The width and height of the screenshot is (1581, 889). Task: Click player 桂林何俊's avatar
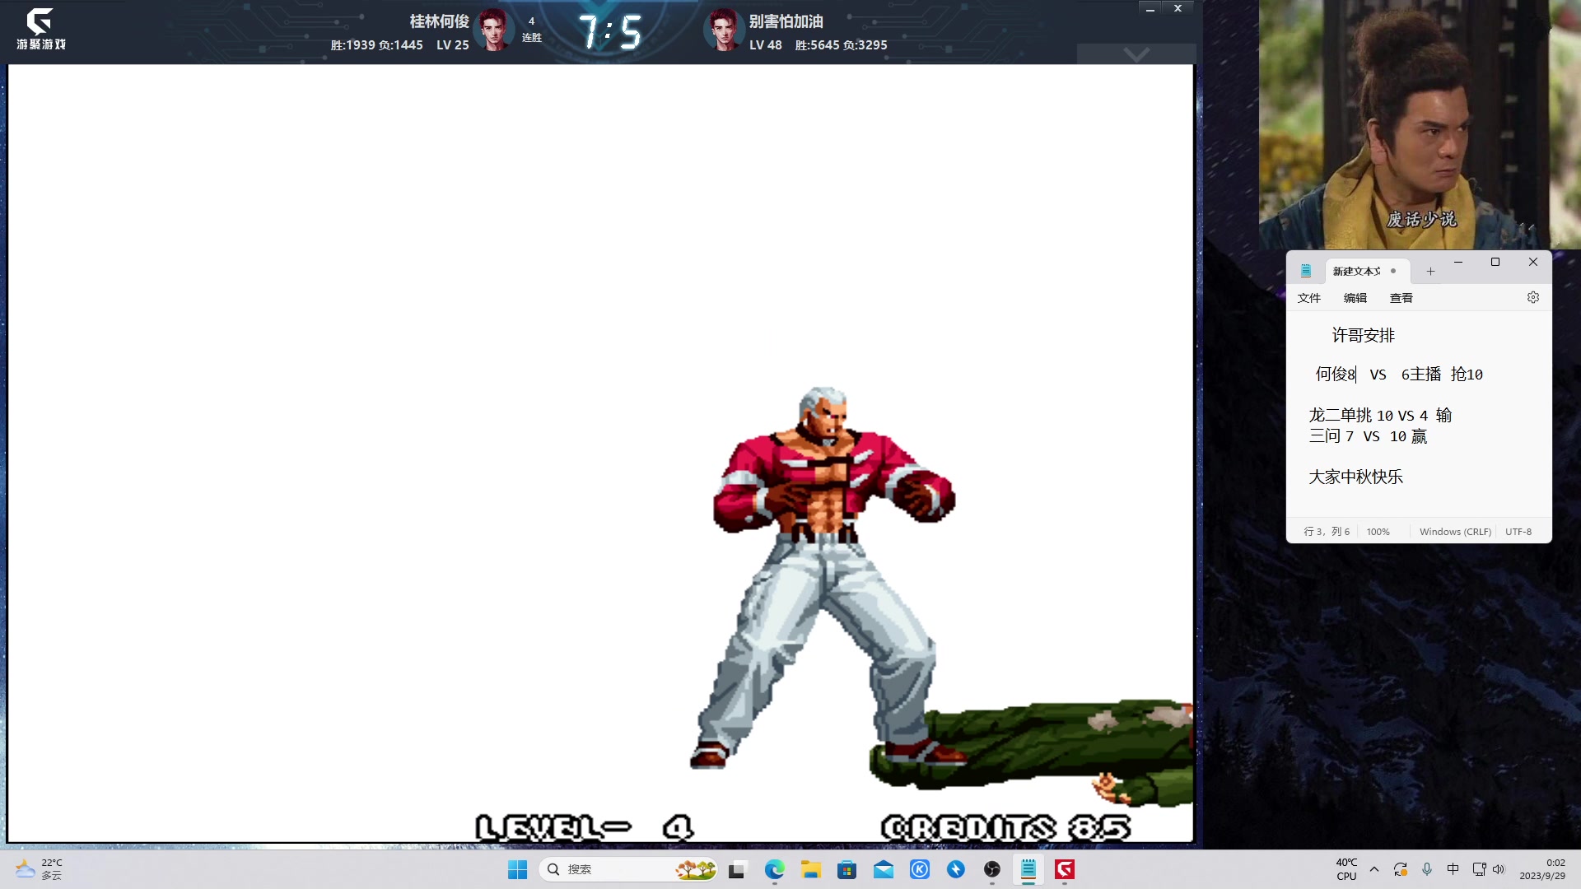click(x=494, y=30)
